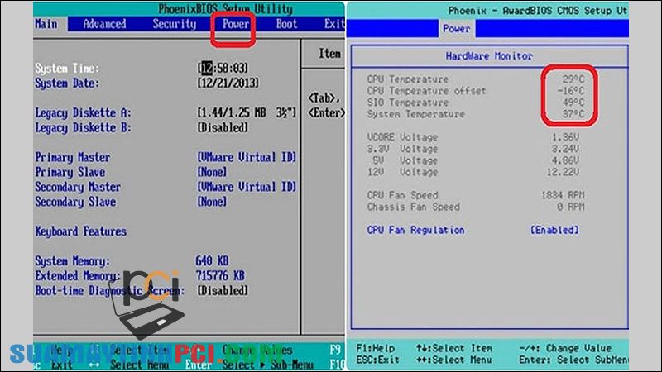
Task: Click the Hardware Monitor heading
Action: (489, 55)
